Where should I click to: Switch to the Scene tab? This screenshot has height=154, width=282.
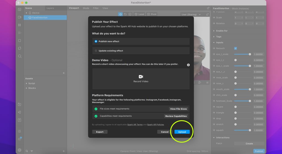[29, 8]
